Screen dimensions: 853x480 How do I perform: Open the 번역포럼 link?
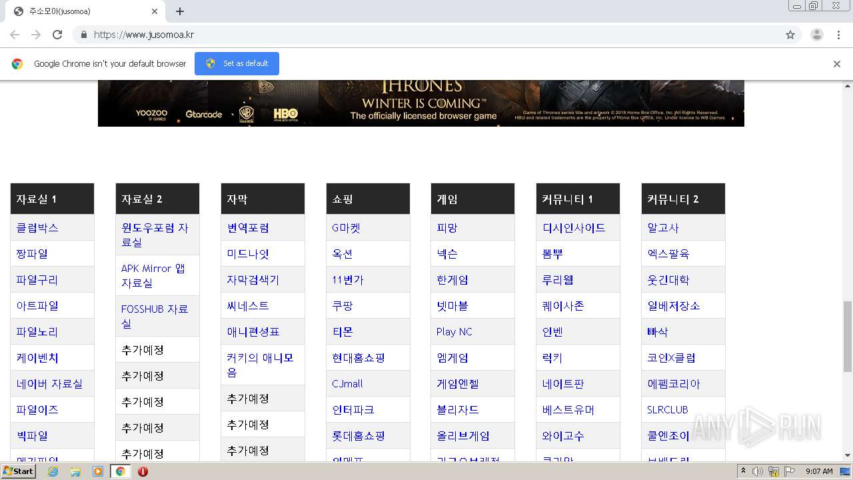tap(248, 228)
